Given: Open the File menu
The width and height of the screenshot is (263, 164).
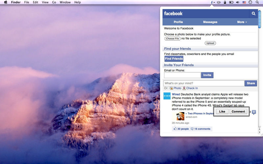Looking at the screenshot, I should coord(27,2).
